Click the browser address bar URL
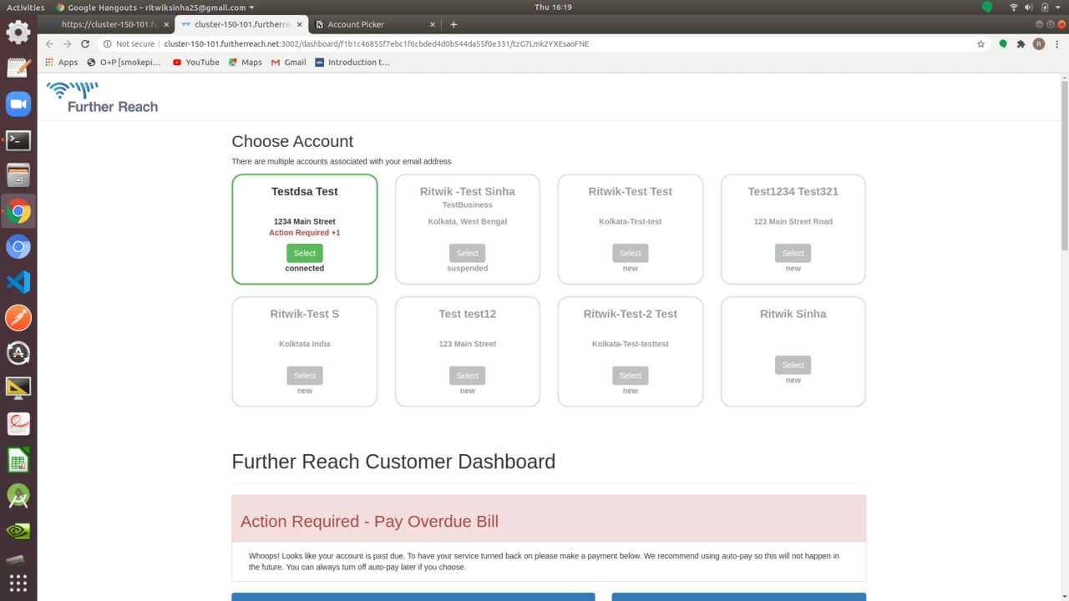Image resolution: width=1069 pixels, height=601 pixels. point(376,44)
